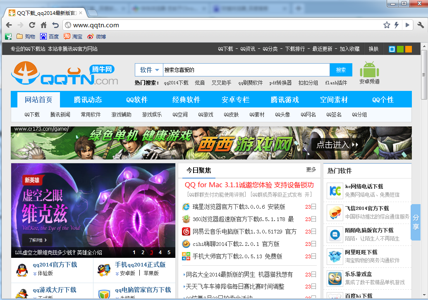Switch to slide 1 in the carousel
This screenshot has height=300, width=428.
click(134, 252)
